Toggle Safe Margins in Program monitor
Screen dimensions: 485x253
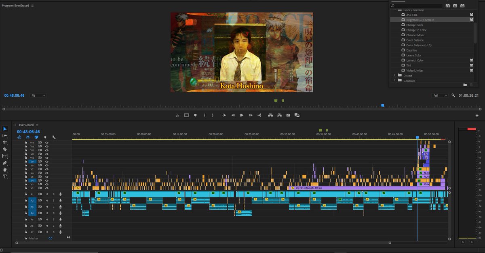click(186, 115)
